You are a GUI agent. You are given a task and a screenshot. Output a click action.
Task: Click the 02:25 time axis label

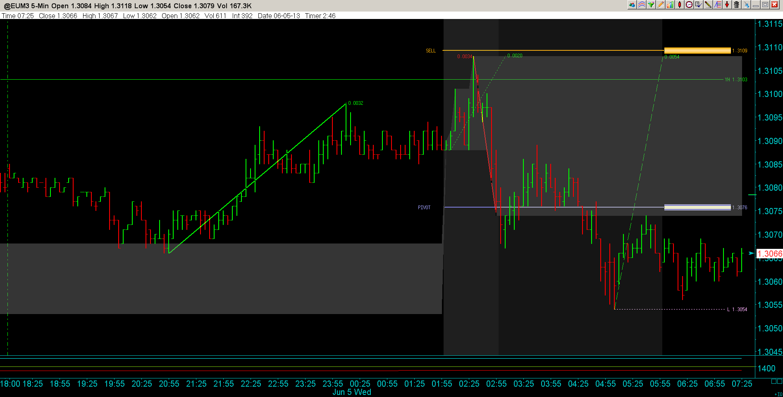tap(469, 384)
